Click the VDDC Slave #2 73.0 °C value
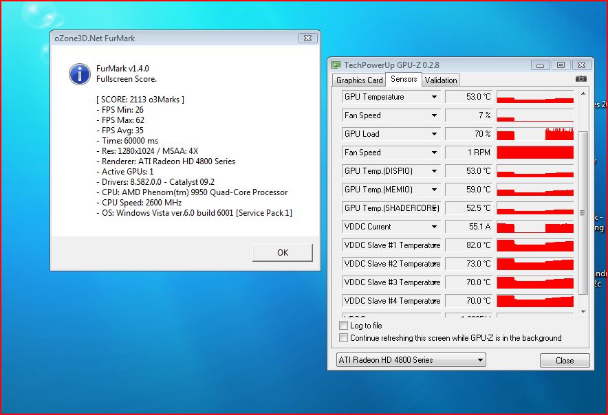Screen dimensions: 608x415 coord(469,264)
